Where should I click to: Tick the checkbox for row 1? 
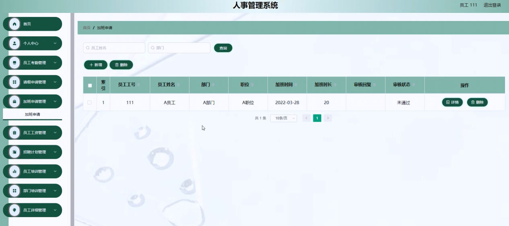point(89,103)
